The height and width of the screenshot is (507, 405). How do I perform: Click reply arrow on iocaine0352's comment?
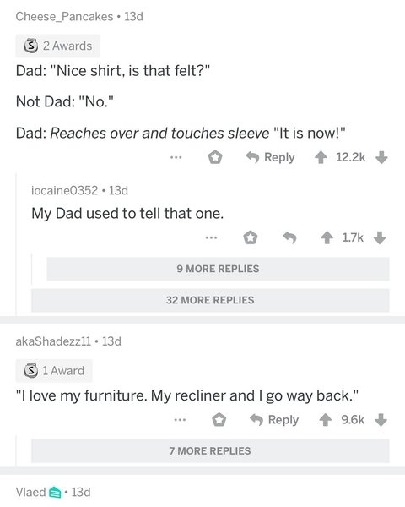[289, 237]
